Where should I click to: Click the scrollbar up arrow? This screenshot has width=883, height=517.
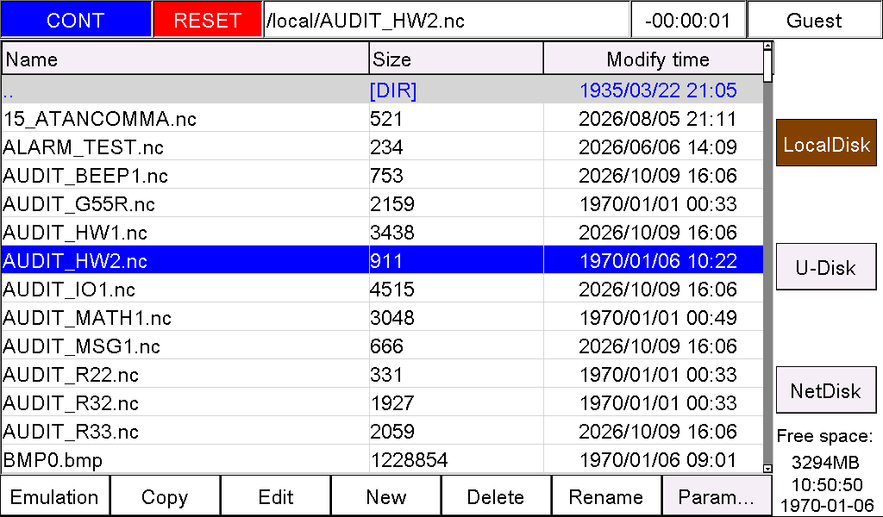pos(767,46)
